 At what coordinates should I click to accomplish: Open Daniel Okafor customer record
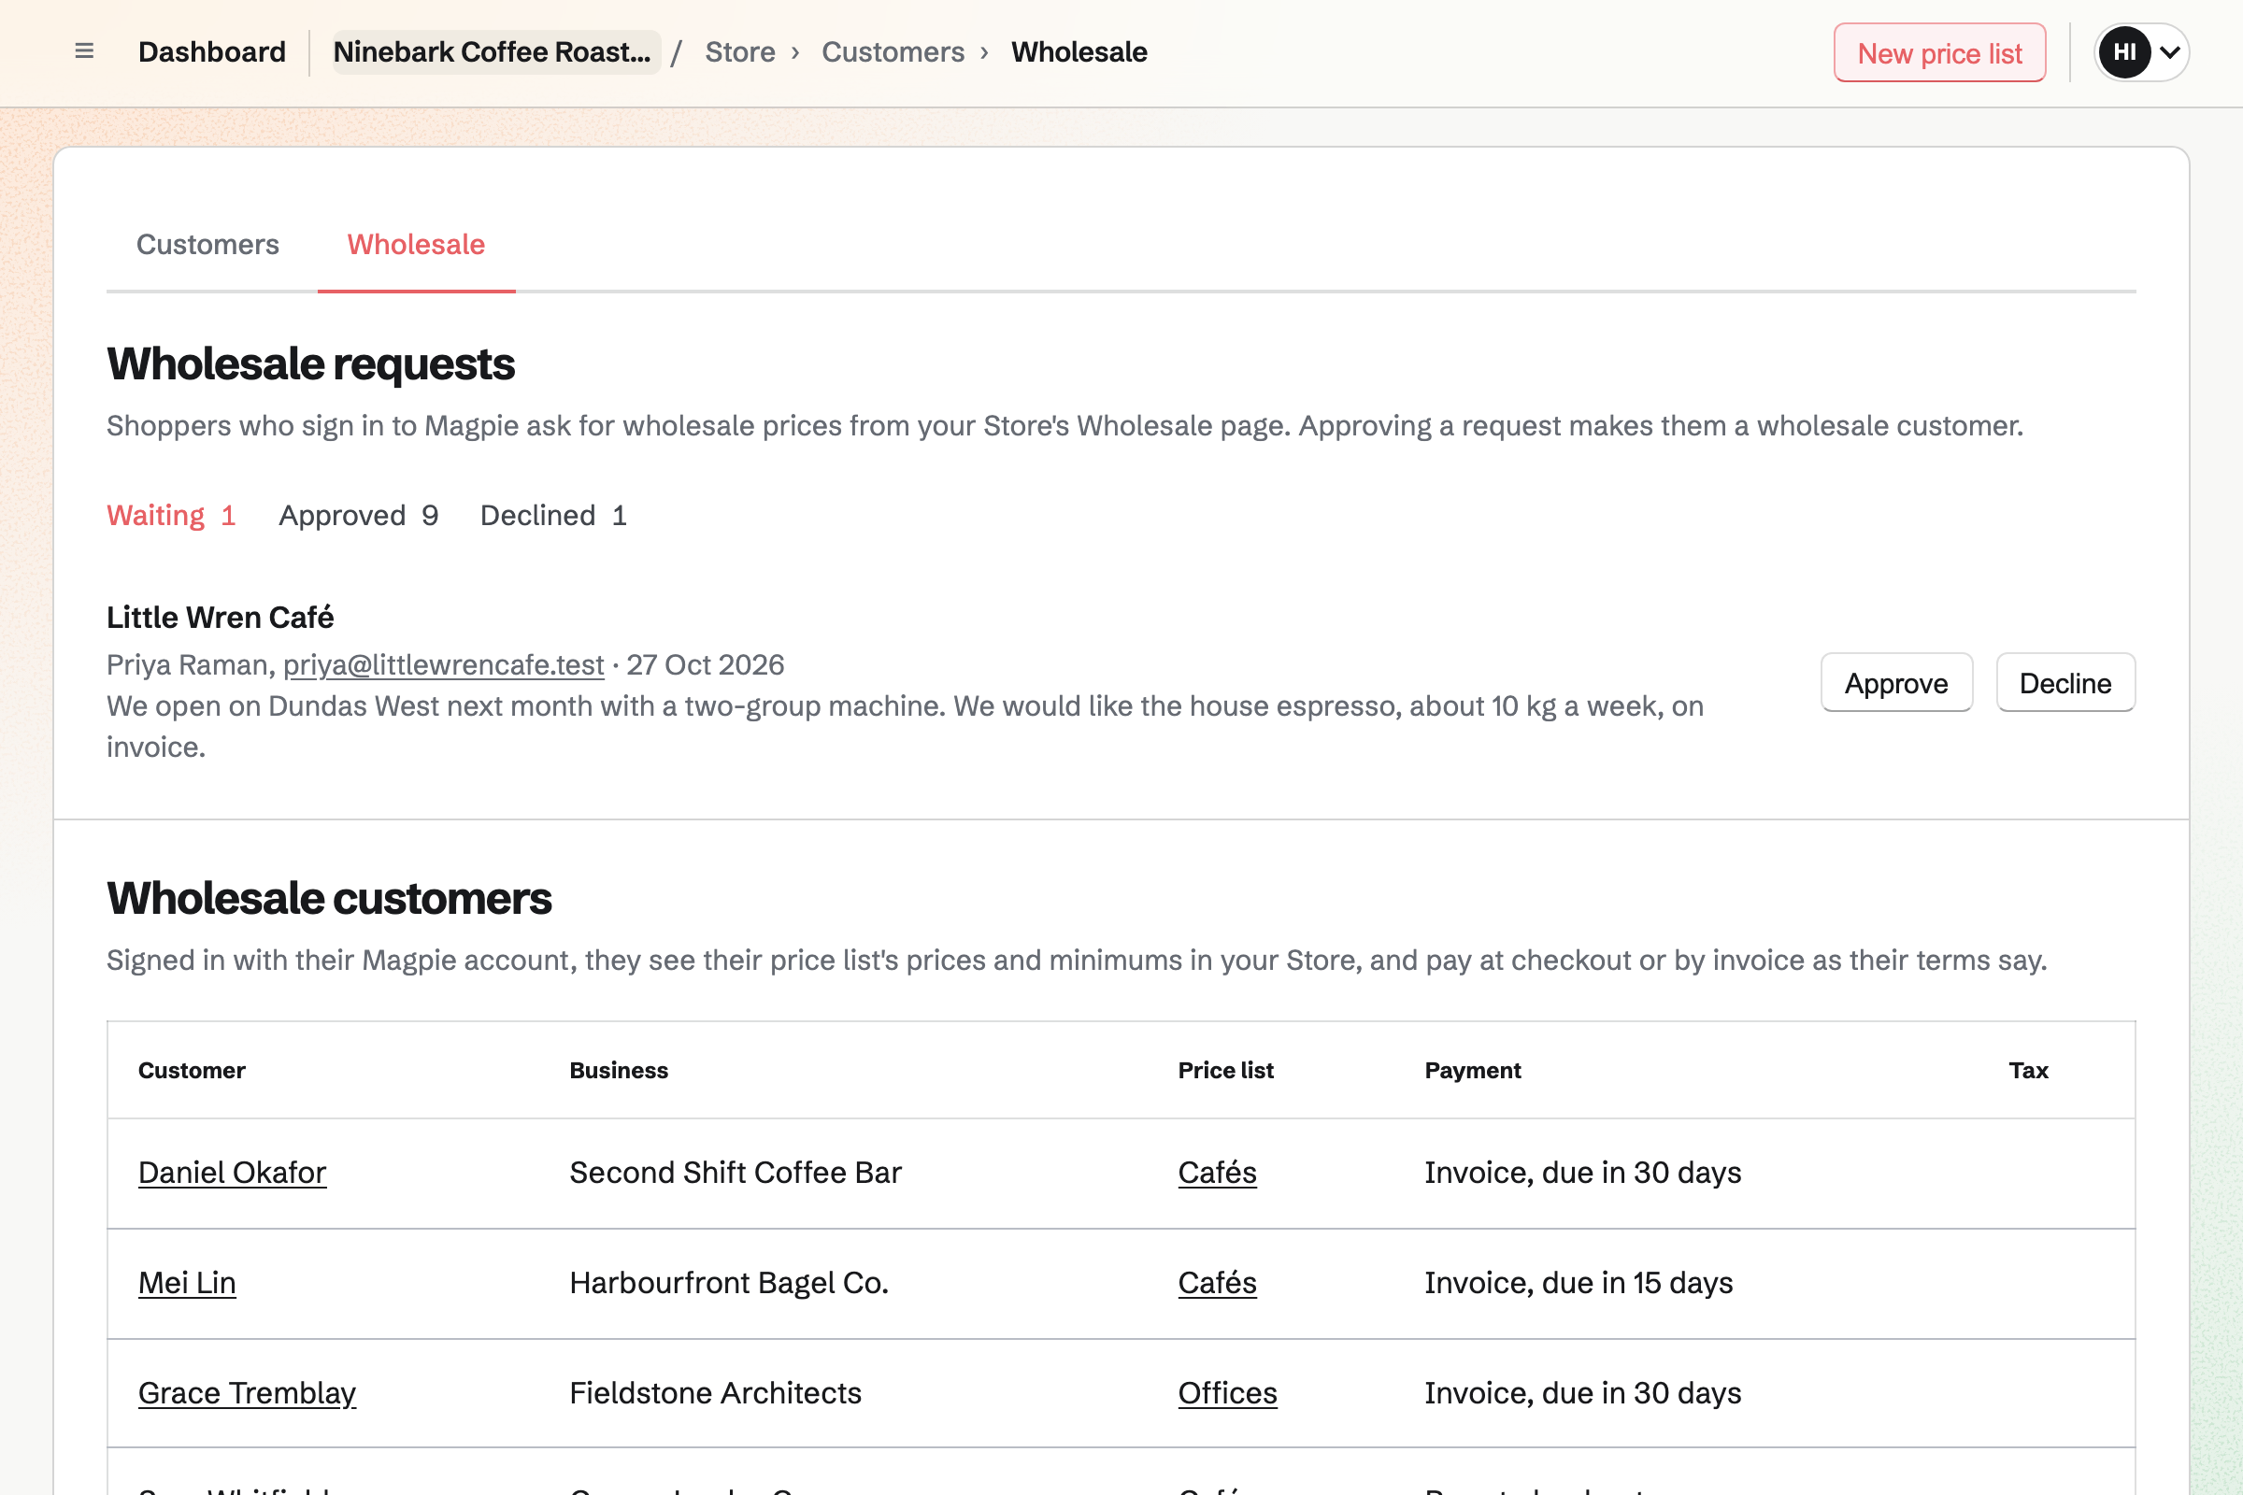(232, 1172)
